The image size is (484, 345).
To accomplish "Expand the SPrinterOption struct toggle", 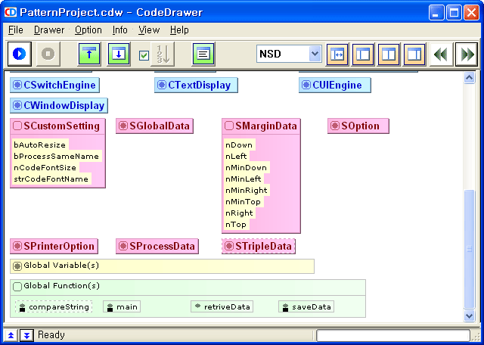I will (17, 246).
